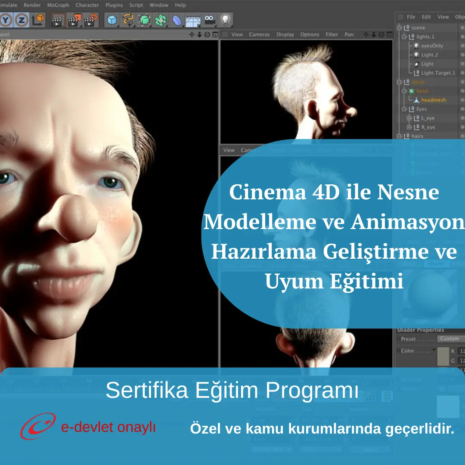
Task: Toggle visibility dot for R_eye row
Action: pyautogui.click(x=462, y=127)
